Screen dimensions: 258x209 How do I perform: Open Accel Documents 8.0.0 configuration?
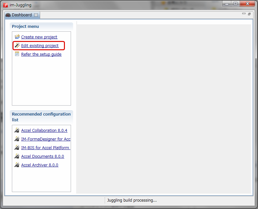[43, 157]
